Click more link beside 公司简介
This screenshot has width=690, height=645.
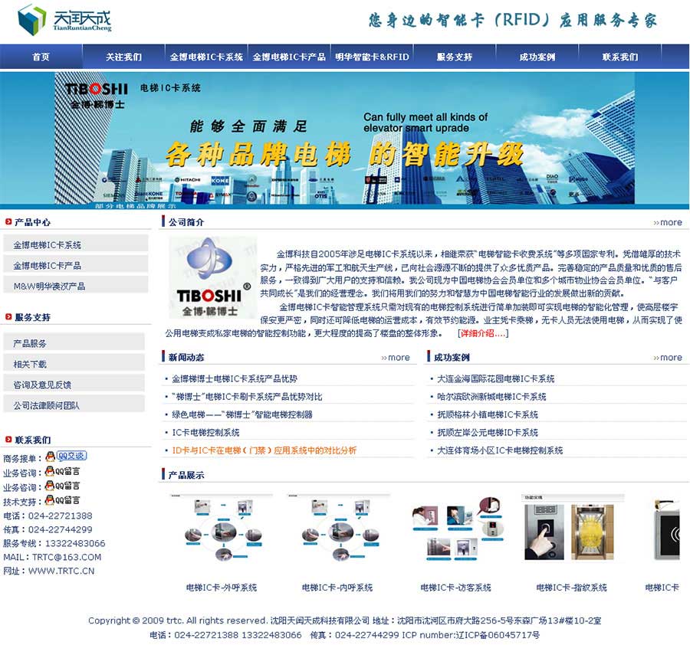[x=668, y=222]
